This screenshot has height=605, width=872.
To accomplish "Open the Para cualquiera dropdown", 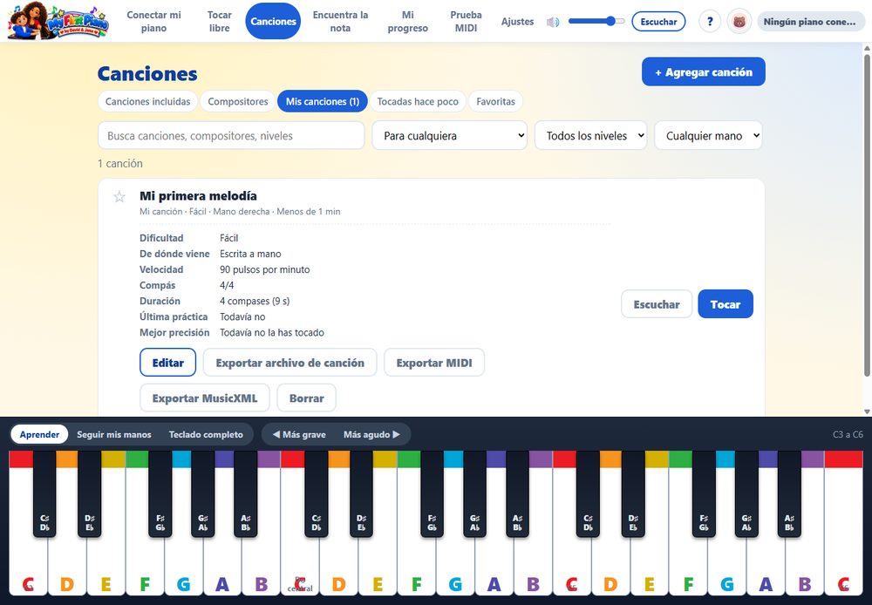I will 449,136.
